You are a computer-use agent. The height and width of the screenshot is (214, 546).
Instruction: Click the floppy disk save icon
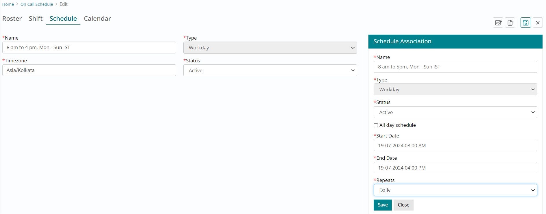525,23
